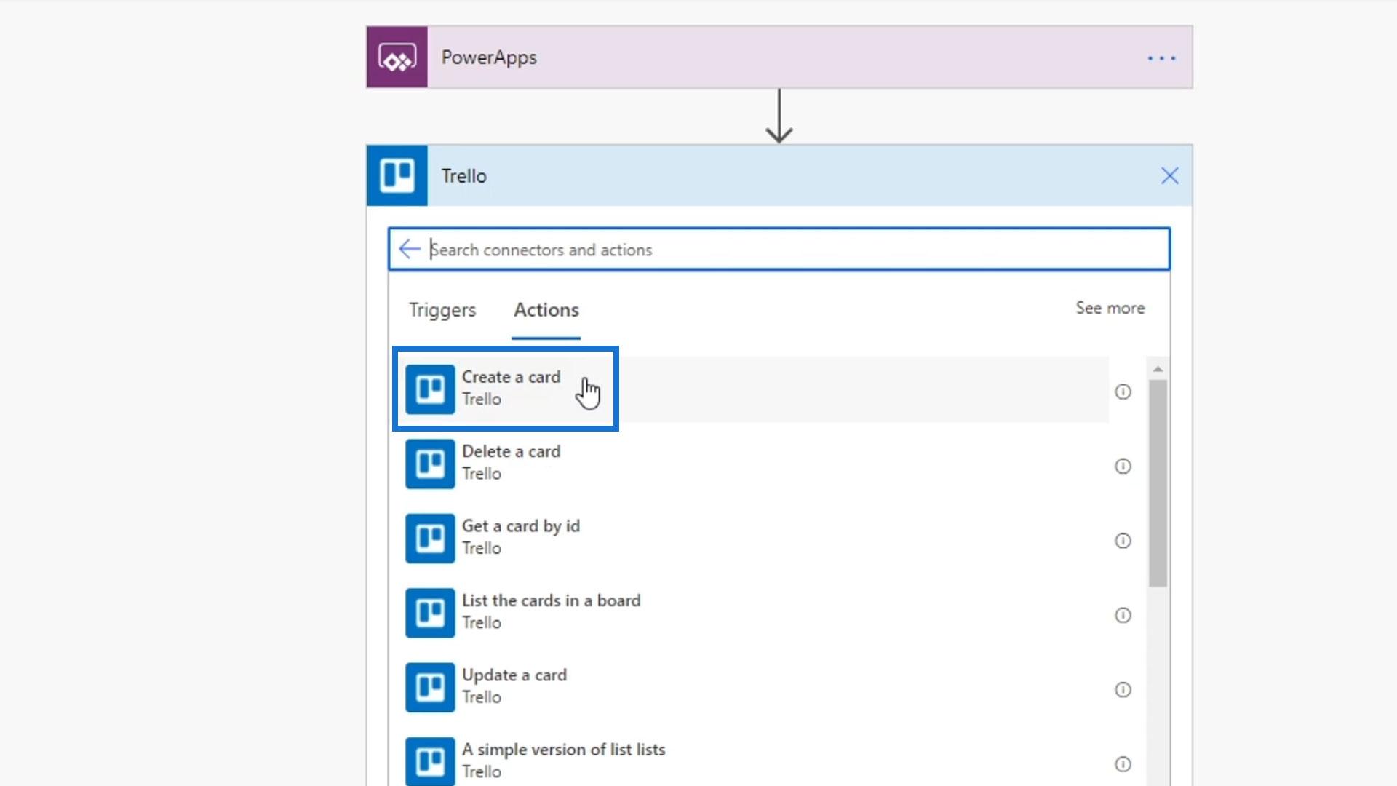Click the info icon for 'Create a card'
Screen dimensions: 1397x786
coord(1122,392)
